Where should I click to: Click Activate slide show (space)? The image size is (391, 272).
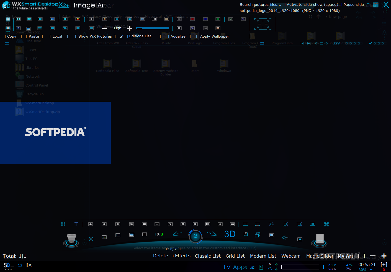point(312,5)
